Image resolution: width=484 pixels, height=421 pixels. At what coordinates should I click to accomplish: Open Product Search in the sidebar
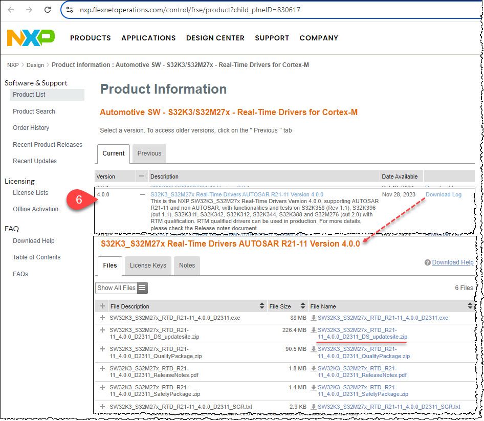coord(34,112)
